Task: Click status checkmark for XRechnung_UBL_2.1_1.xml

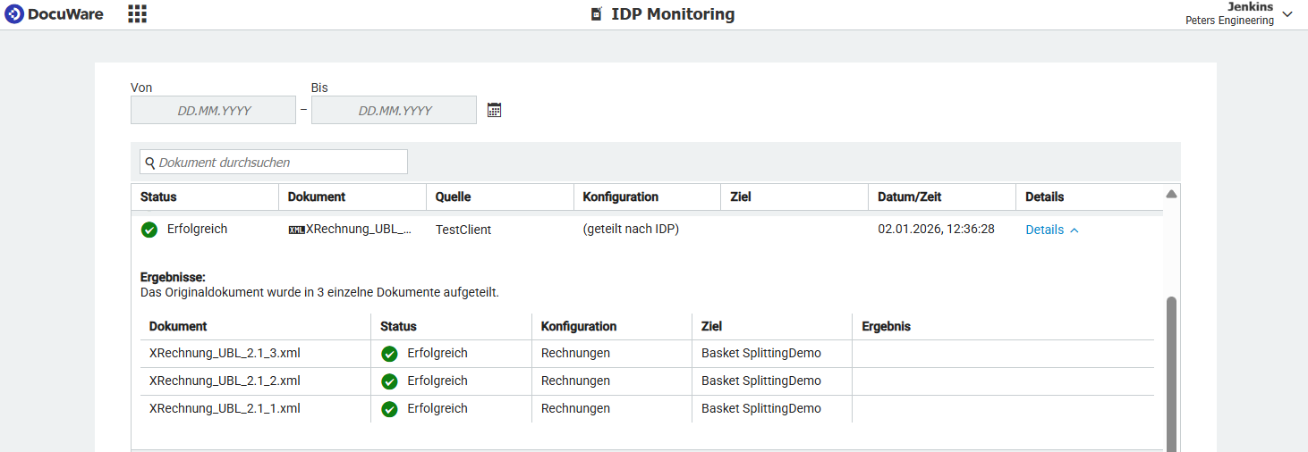Action: [389, 409]
